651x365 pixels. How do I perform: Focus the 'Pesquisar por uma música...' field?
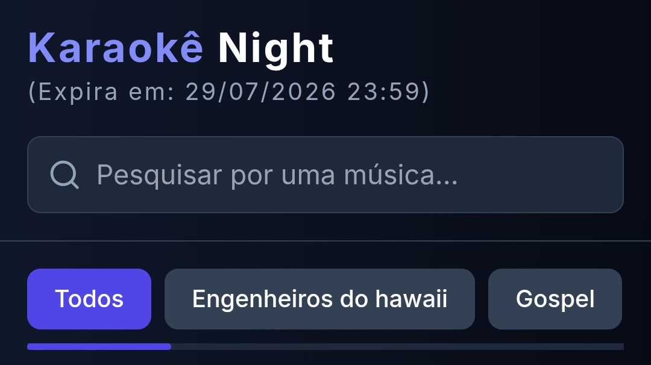[325, 175]
